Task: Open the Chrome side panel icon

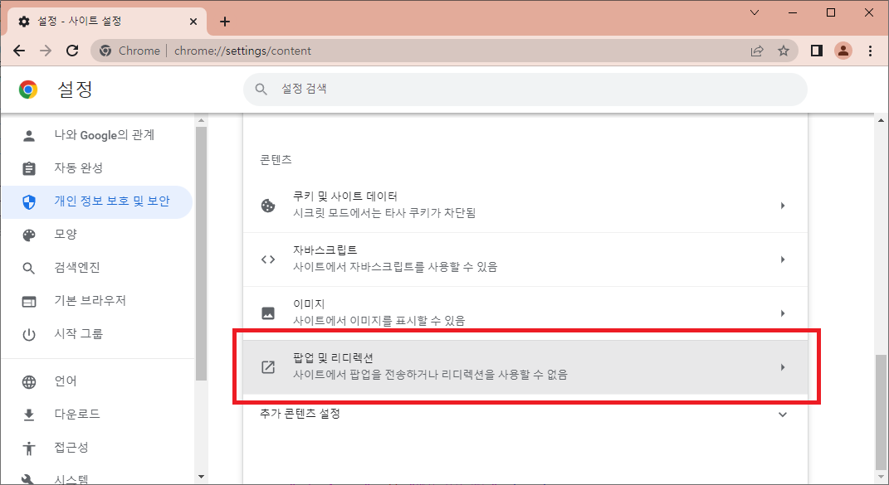Action: (x=816, y=51)
